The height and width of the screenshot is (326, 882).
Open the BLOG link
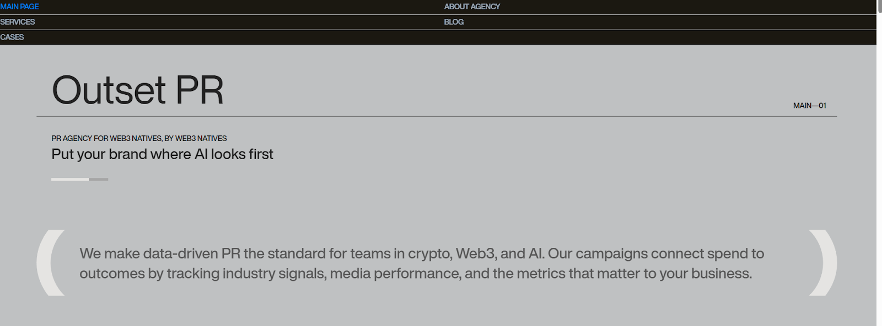(x=454, y=22)
